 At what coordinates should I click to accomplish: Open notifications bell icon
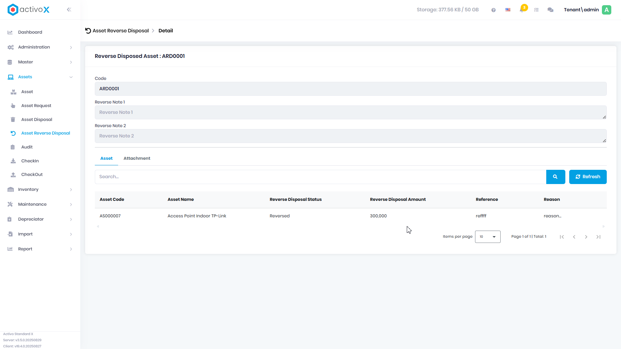(x=522, y=10)
